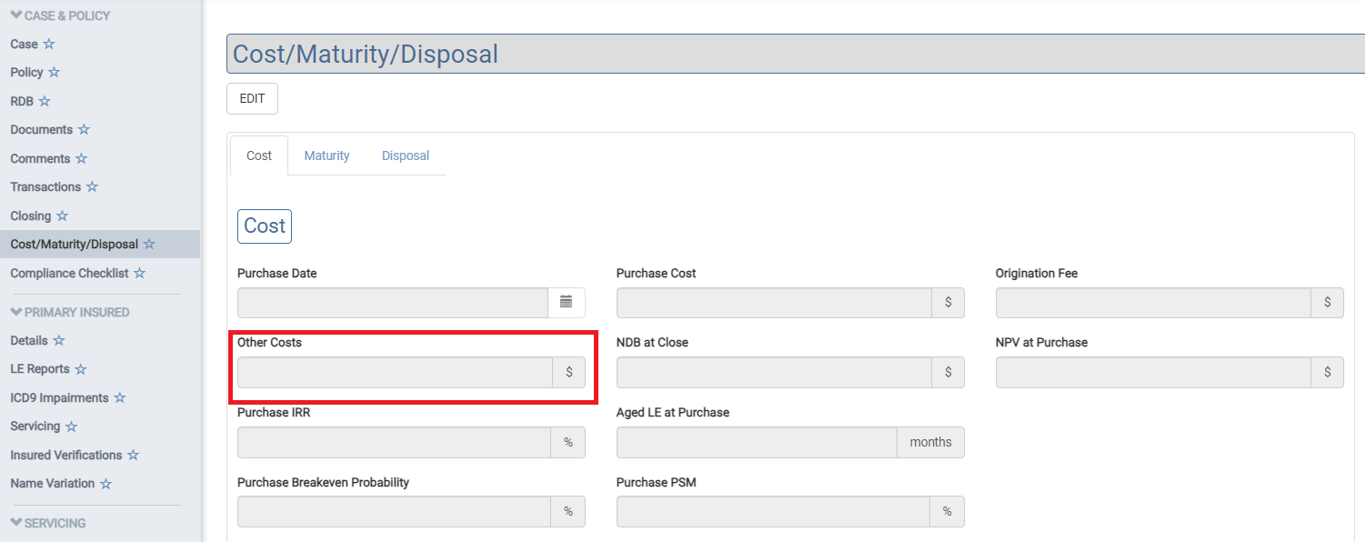Click the Other Costs input field

[395, 372]
